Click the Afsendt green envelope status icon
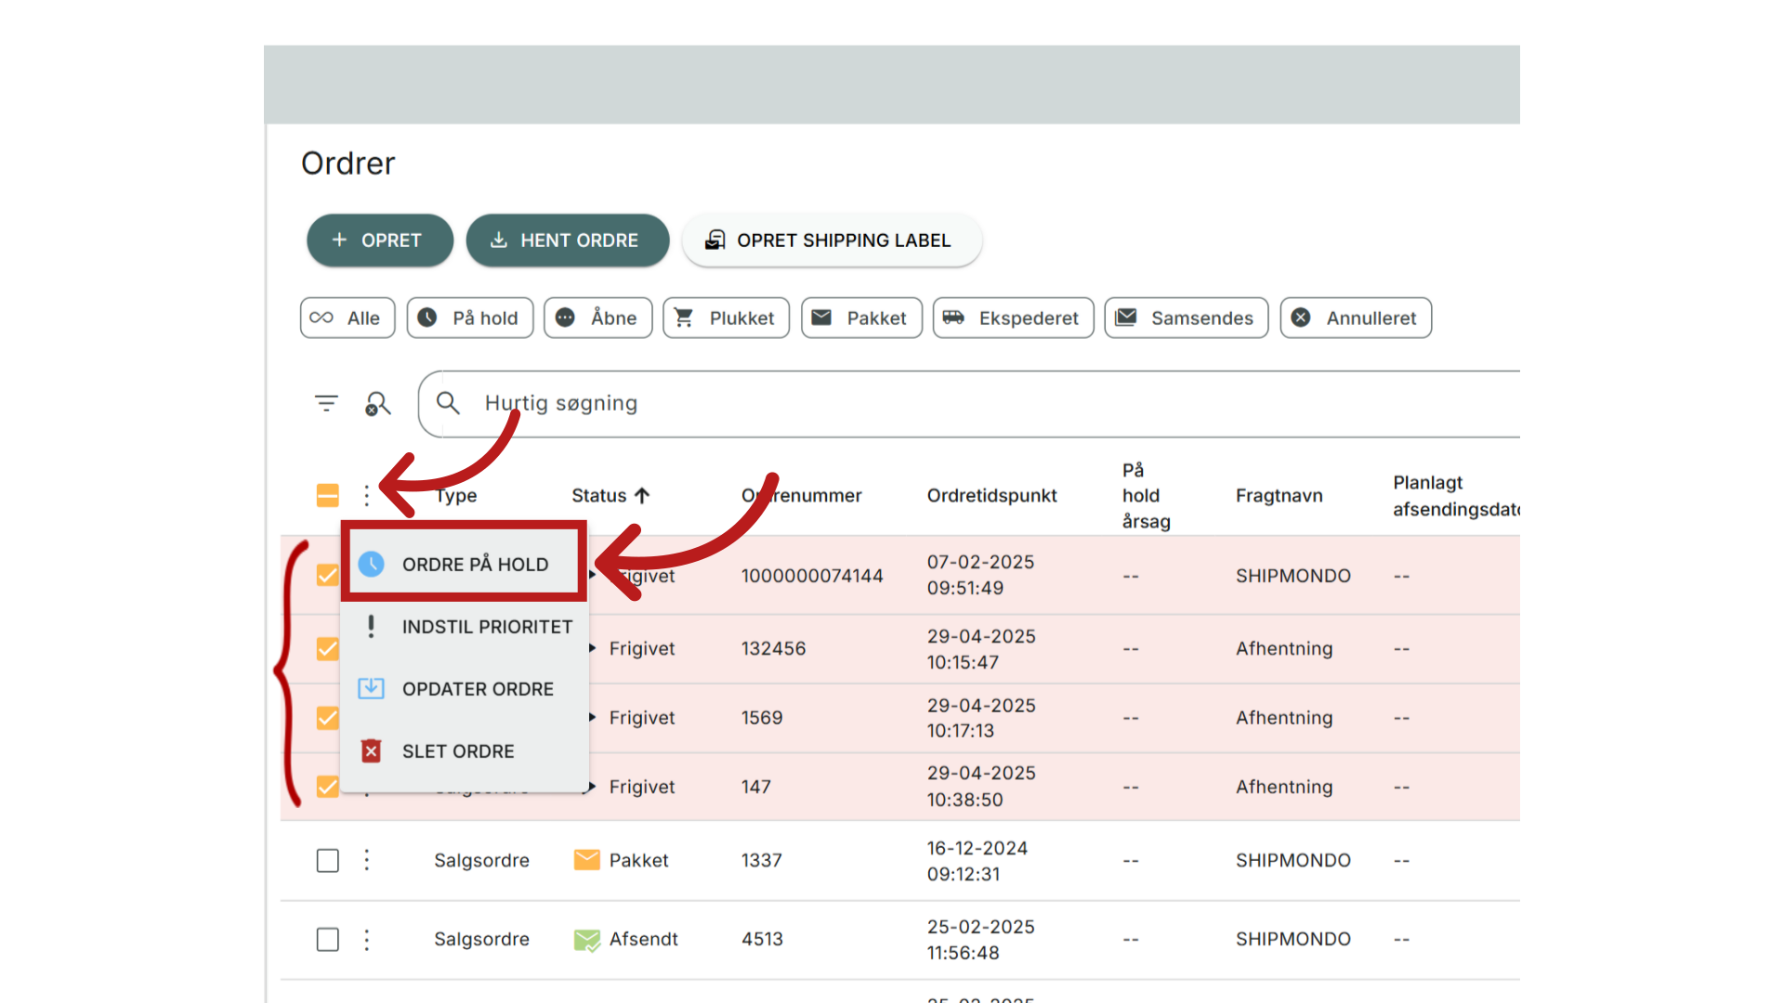1784x1003 pixels. coord(586,940)
